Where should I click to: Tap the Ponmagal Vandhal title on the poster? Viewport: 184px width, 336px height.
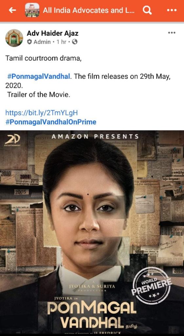[x=92, y=315]
